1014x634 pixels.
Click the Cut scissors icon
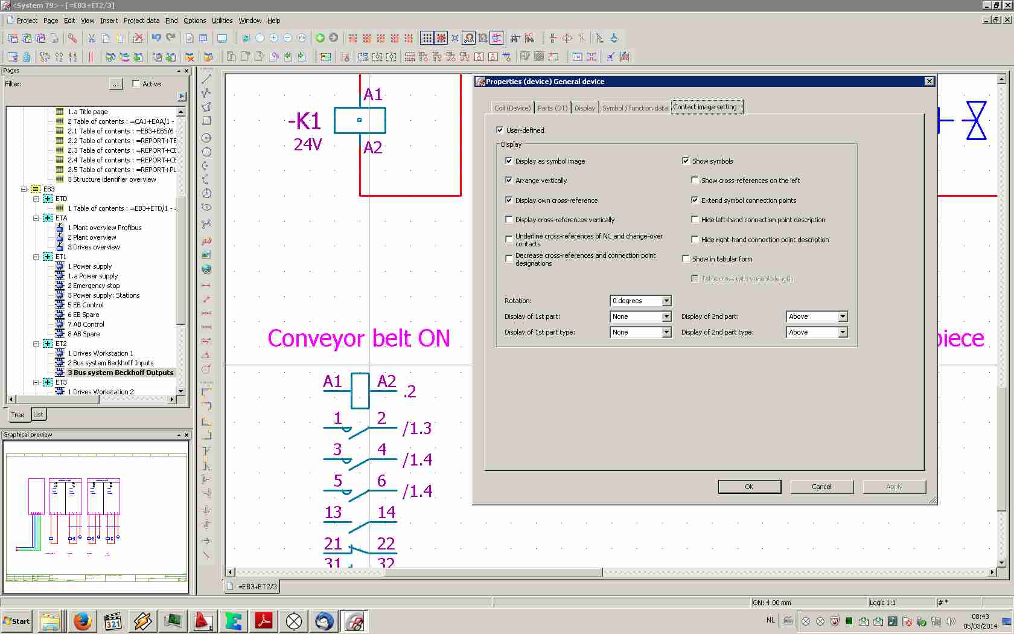click(x=92, y=38)
